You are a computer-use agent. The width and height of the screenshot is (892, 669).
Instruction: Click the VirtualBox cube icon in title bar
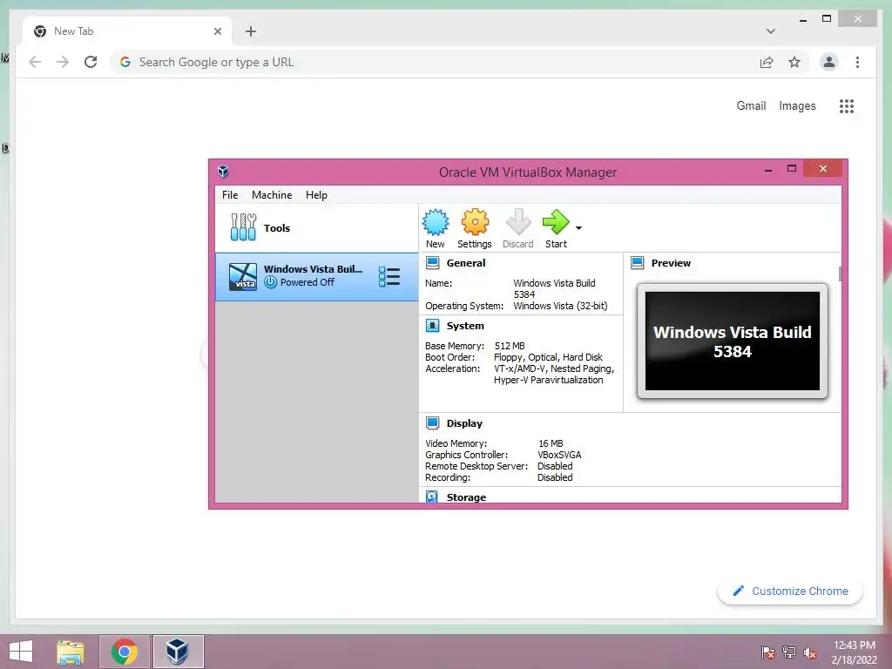point(223,172)
